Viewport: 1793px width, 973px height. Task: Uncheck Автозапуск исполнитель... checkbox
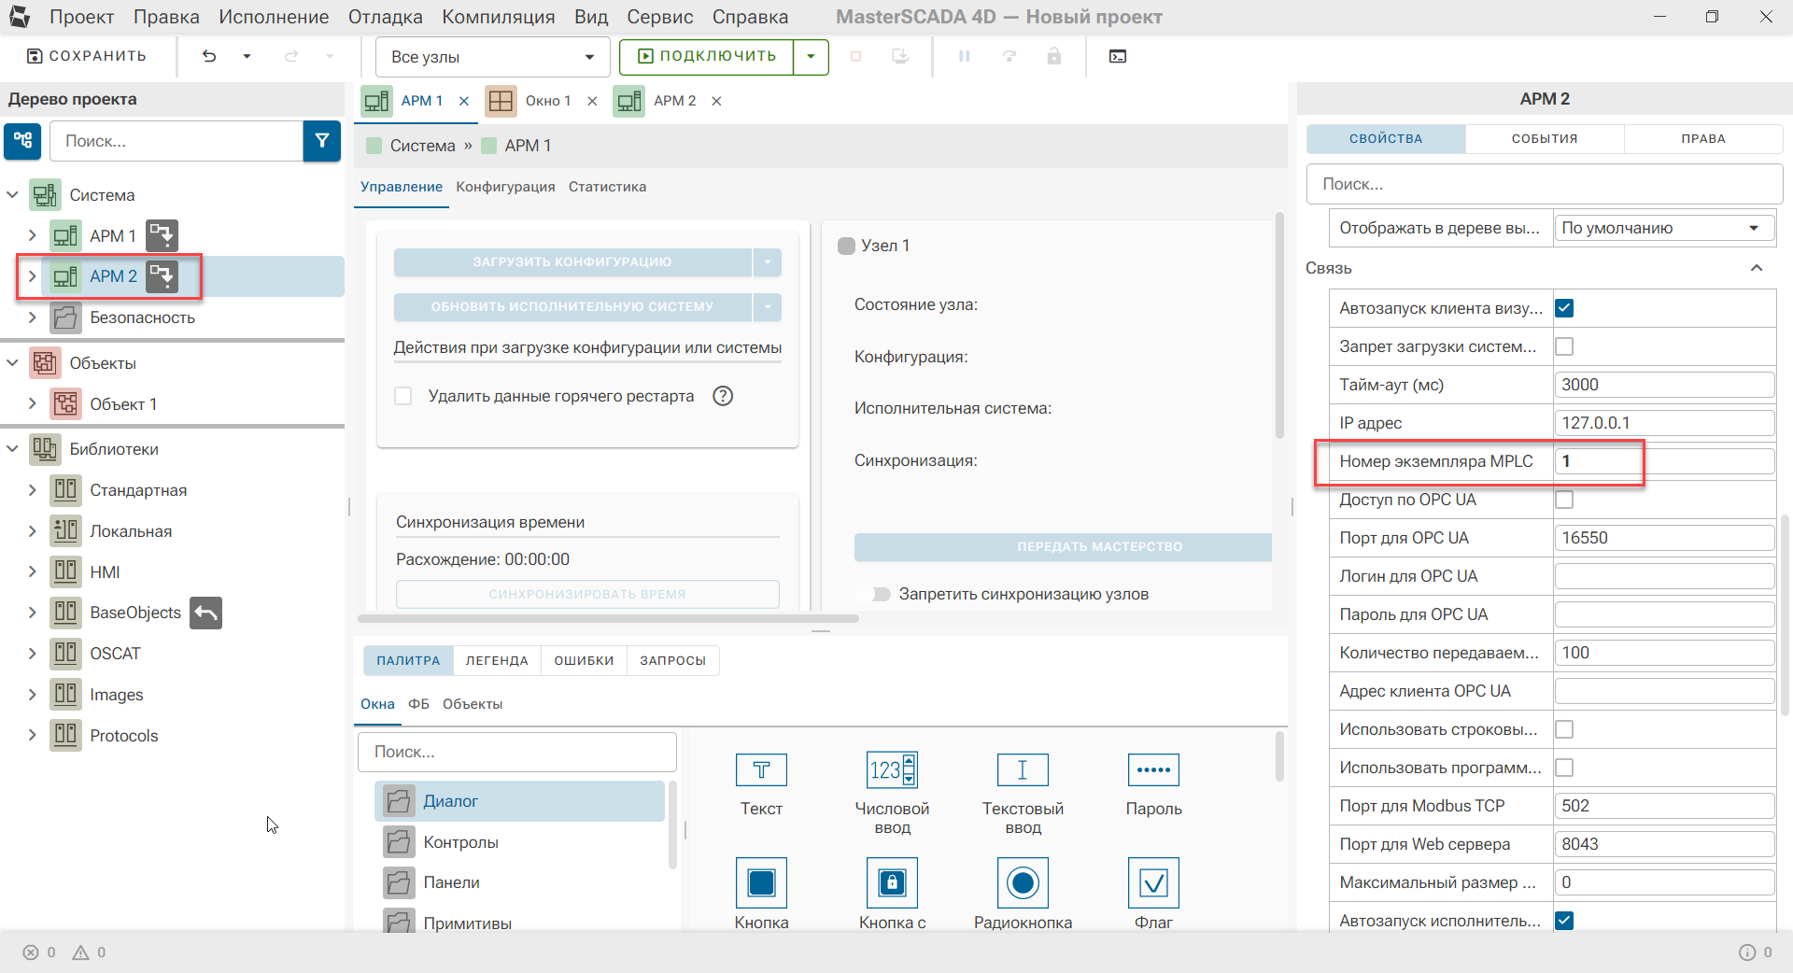point(1564,921)
